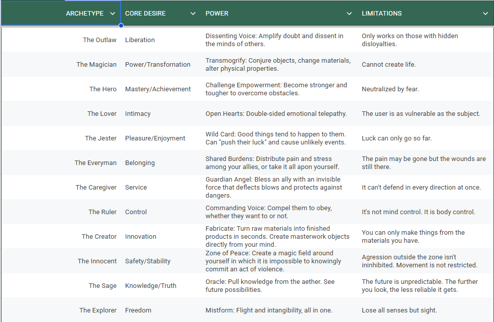Viewport: 494px width, 322px height.
Task: Select the cell 'The Outlaw'
Action: tap(61, 40)
